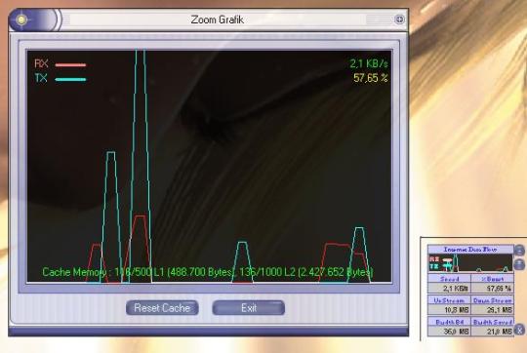This screenshot has width=527, height=353.
Task: Click the small round button right of the Zoom Grafik title
Action: point(399,20)
